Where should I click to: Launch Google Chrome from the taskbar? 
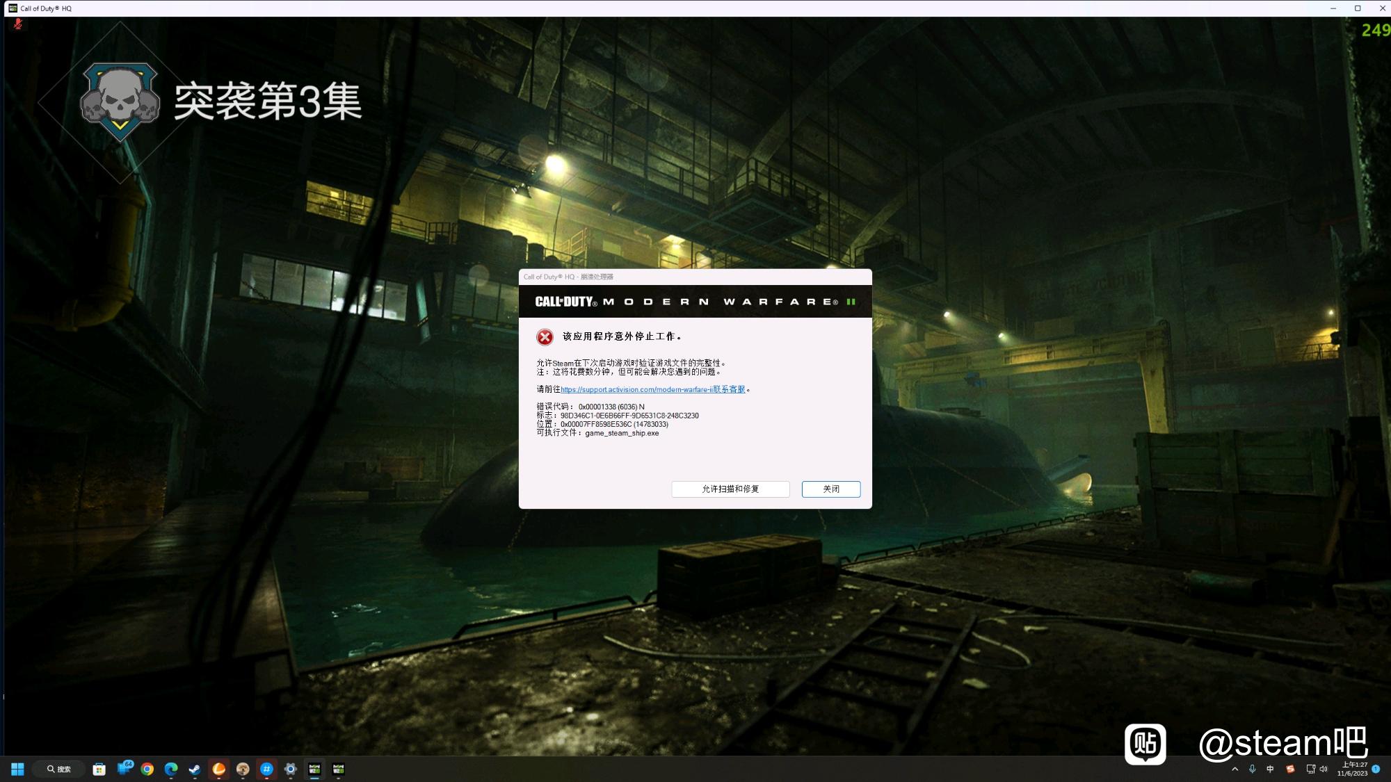pyautogui.click(x=147, y=769)
